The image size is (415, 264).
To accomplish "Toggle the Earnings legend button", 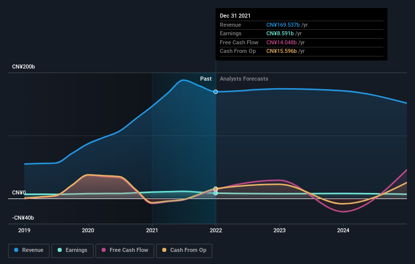I will tap(72, 250).
